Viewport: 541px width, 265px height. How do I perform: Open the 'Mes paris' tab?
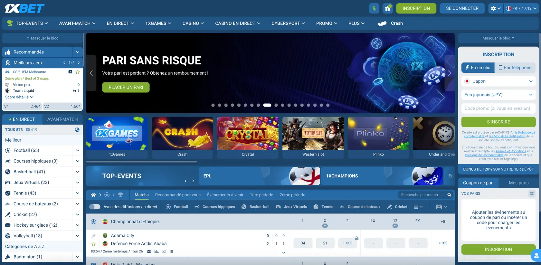tap(518, 183)
